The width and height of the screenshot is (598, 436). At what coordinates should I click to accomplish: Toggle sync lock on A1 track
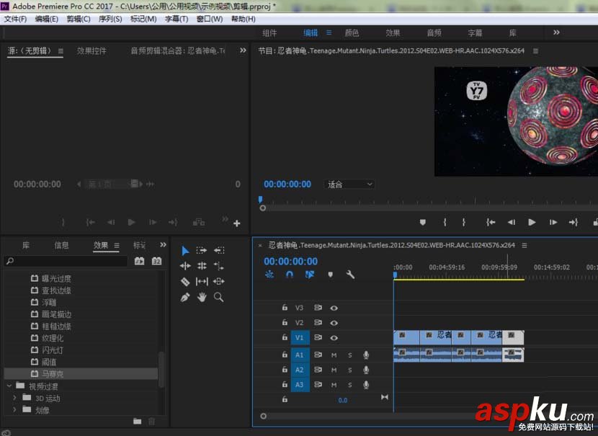(x=318, y=355)
